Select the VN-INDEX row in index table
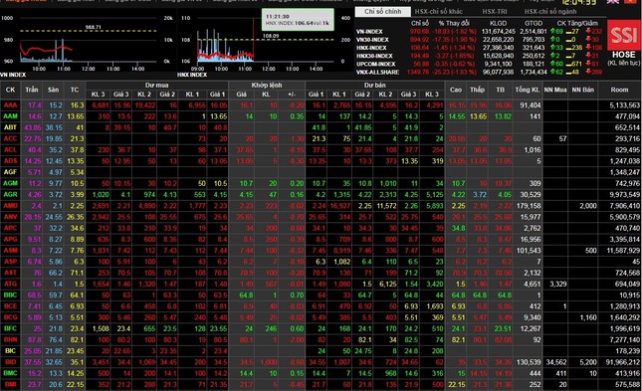The image size is (642, 391). point(479,32)
